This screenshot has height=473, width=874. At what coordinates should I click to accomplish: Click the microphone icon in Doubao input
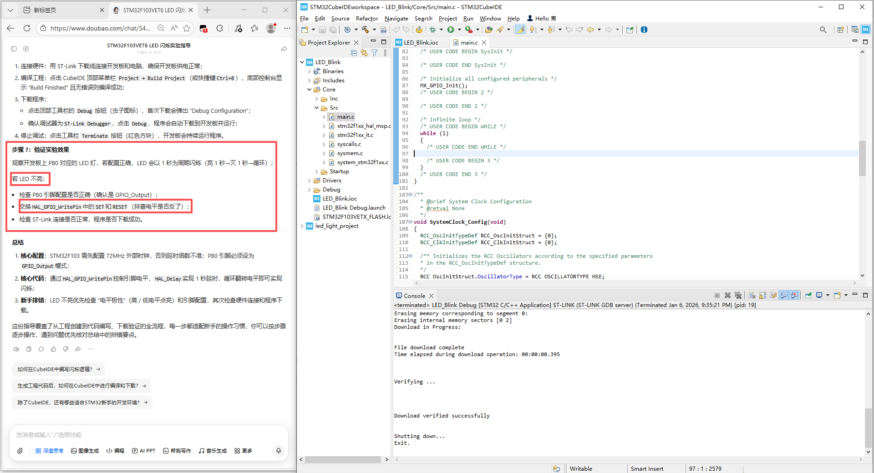(x=279, y=451)
